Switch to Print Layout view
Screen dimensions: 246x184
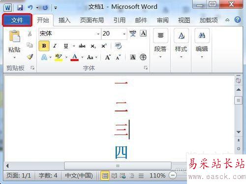click(105, 176)
